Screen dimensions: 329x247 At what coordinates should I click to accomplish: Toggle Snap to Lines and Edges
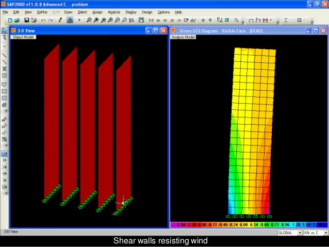point(4,180)
